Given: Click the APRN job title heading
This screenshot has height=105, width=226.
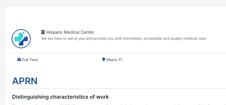Looking at the screenshot, I should (x=25, y=81).
